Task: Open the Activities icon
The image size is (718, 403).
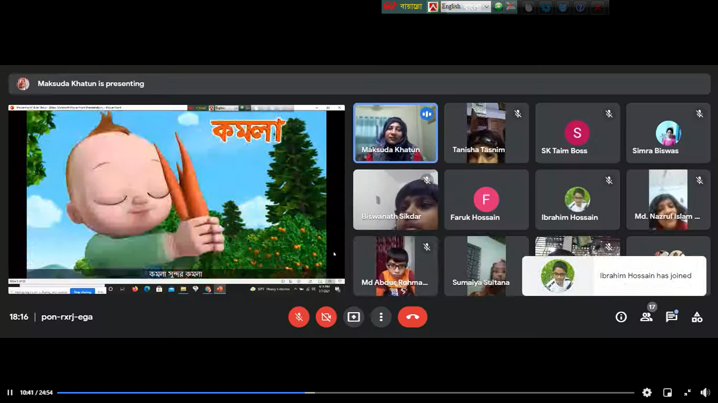Action: tap(697, 317)
